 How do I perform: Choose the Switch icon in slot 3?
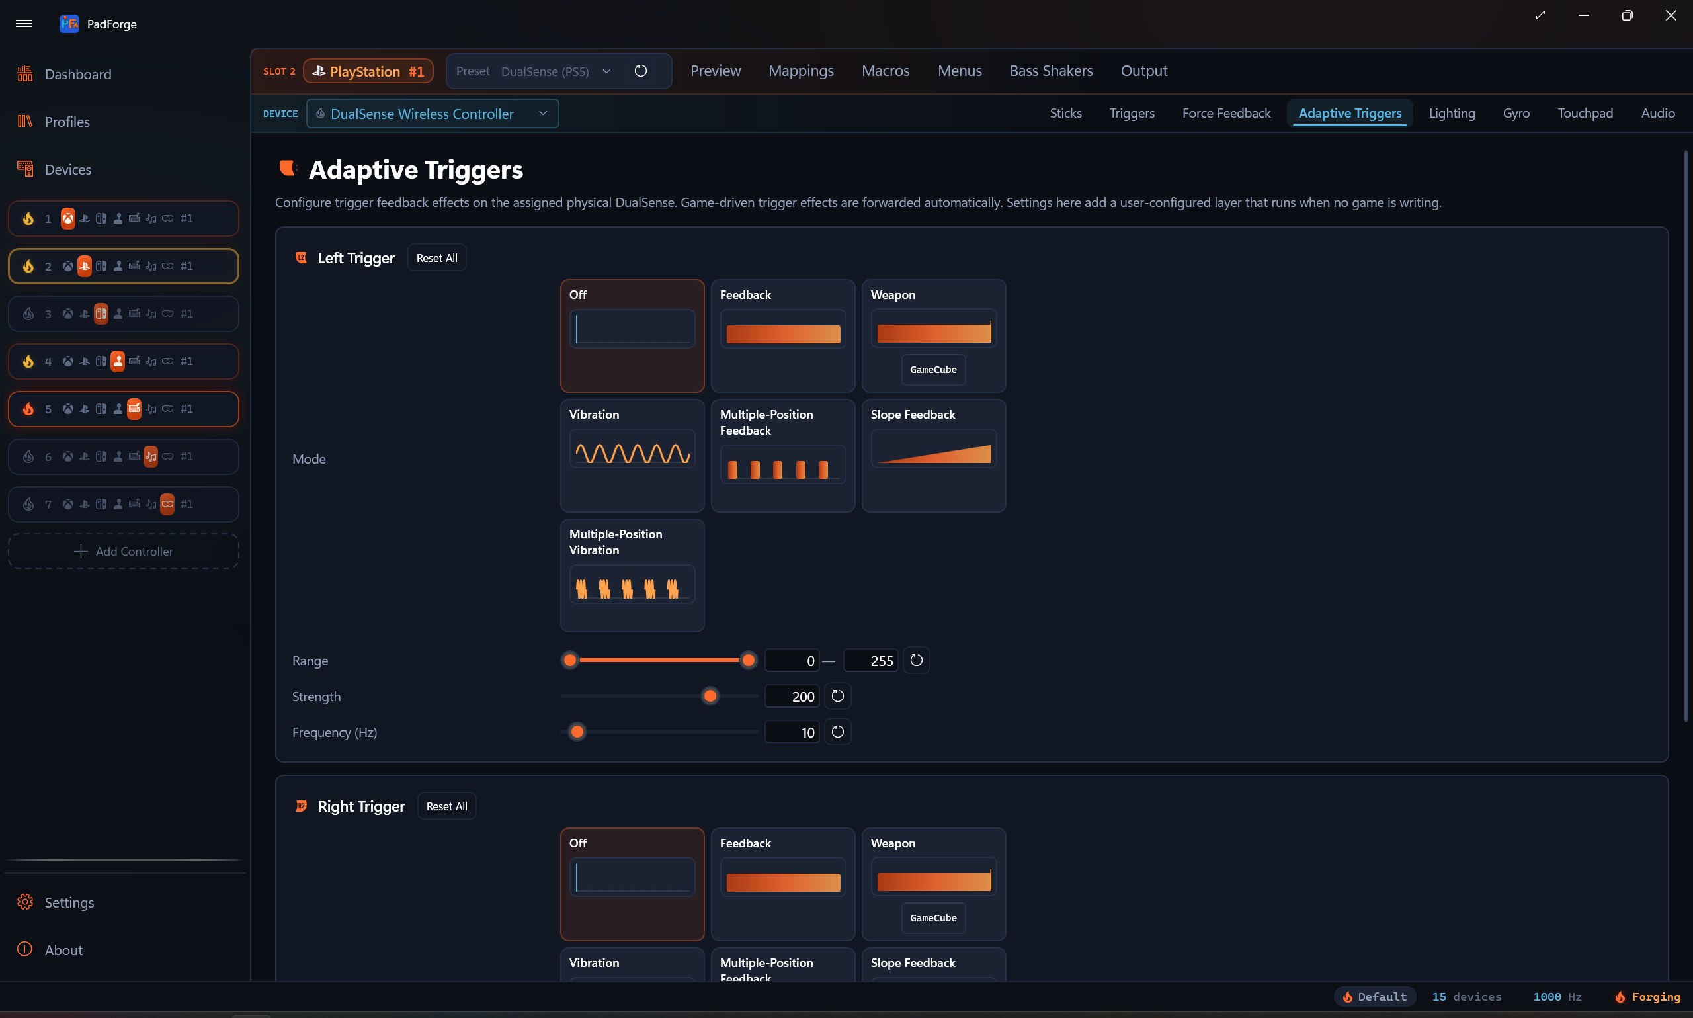pyautogui.click(x=101, y=314)
